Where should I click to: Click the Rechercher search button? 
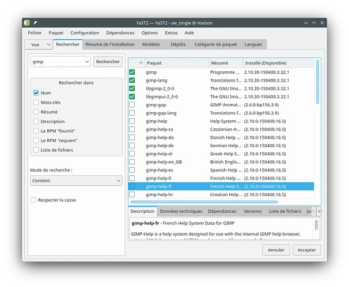coord(108,62)
